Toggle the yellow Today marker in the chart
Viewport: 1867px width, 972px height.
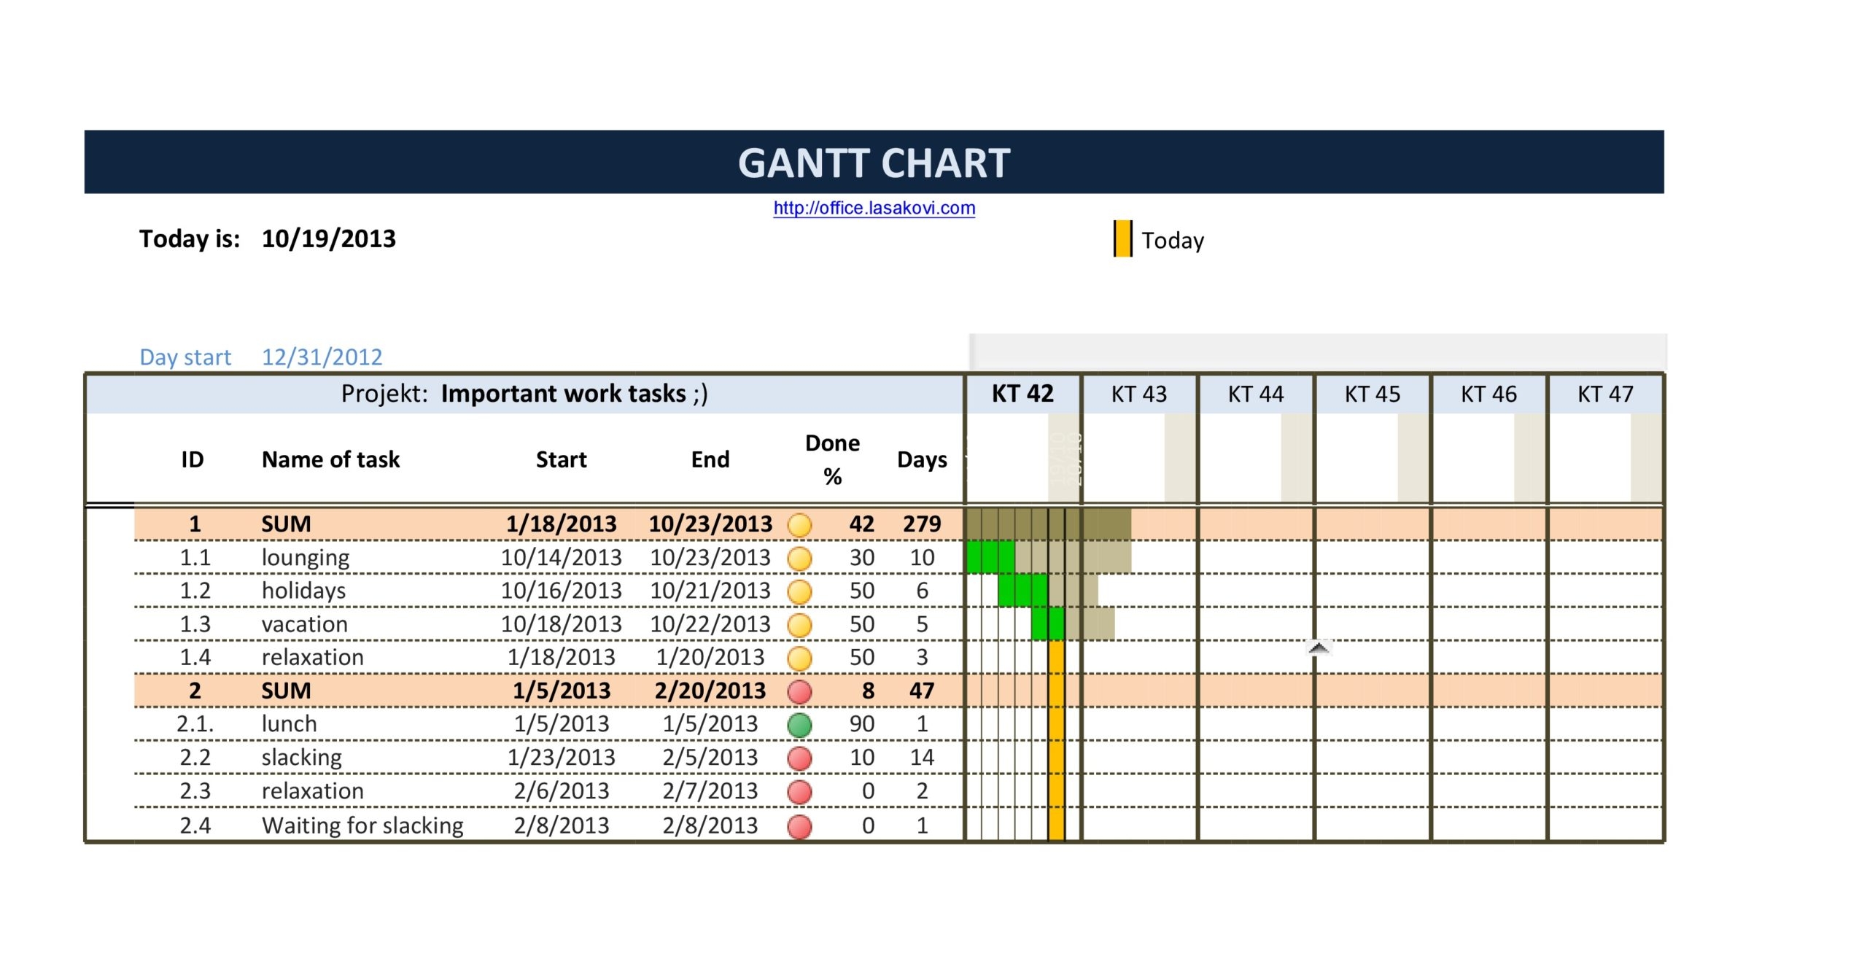(x=1056, y=729)
